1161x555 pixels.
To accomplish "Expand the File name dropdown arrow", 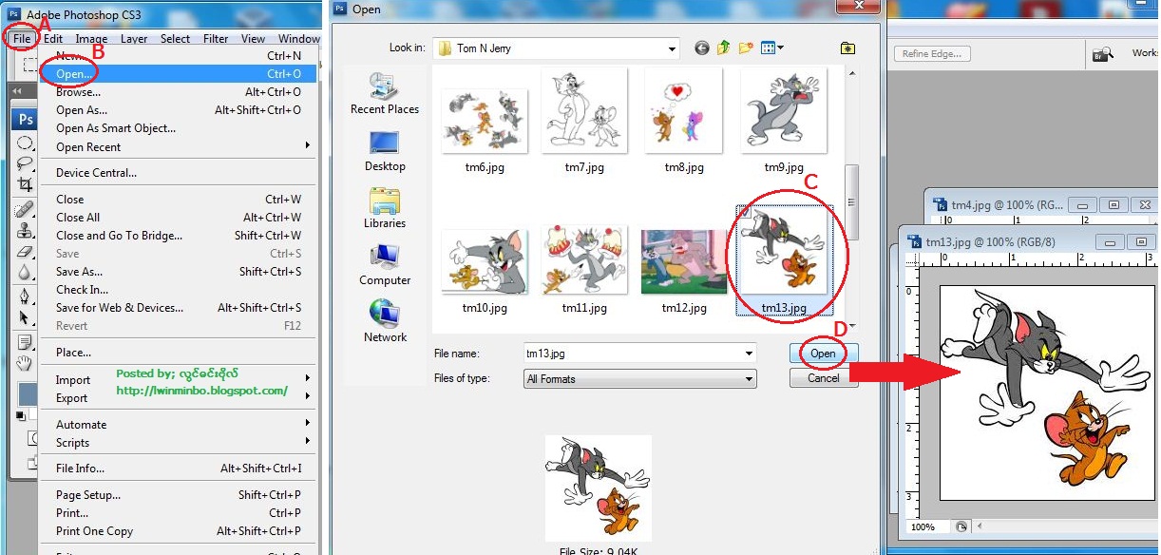I will (750, 354).
